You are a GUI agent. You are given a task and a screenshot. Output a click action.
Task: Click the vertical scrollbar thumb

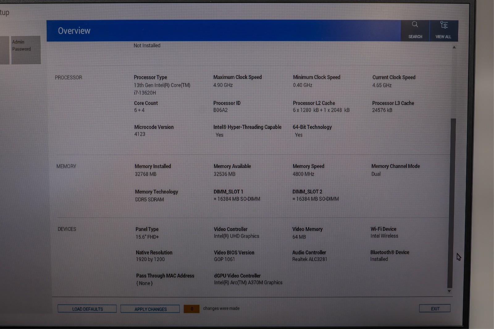tap(451, 204)
